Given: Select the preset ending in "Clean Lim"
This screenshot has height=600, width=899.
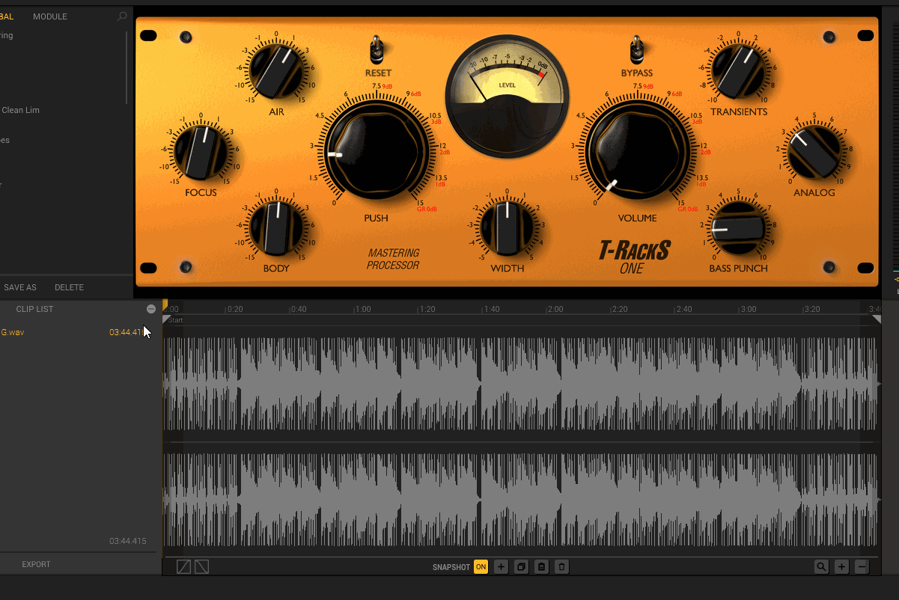Looking at the screenshot, I should (20, 110).
